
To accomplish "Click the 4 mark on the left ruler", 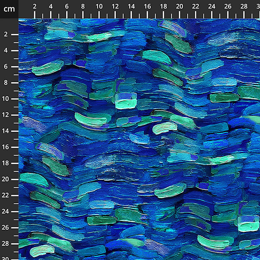I will 6,50.
